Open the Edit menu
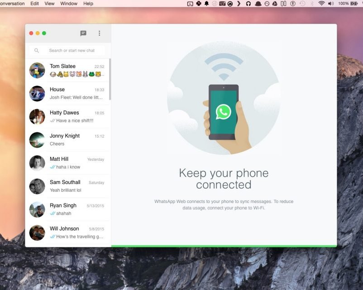363x290 pixels. 34,4
